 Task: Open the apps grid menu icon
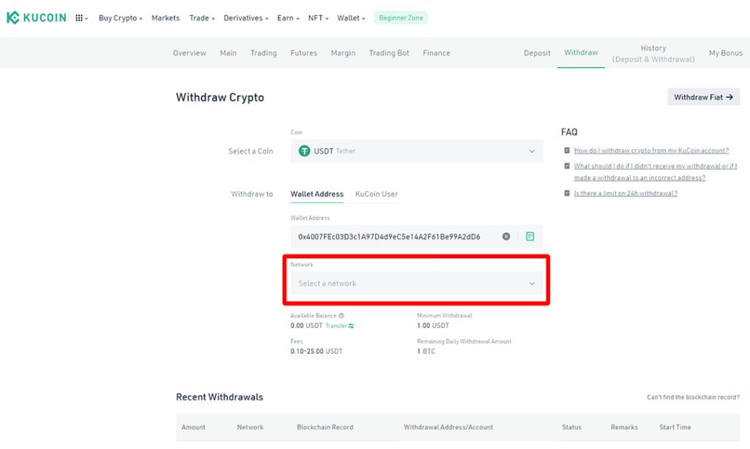click(79, 18)
